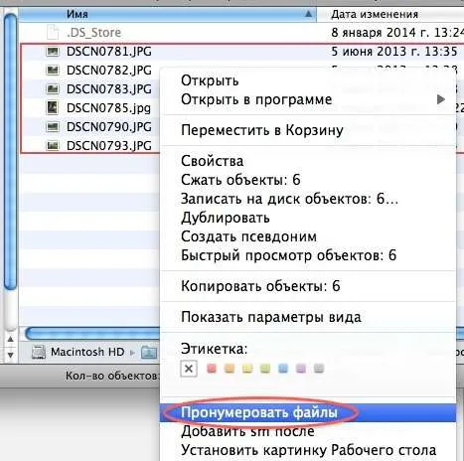Select Записать на диск объектов: 6…
Image resolution: width=464 pixels, height=461 pixels.
[308, 199]
